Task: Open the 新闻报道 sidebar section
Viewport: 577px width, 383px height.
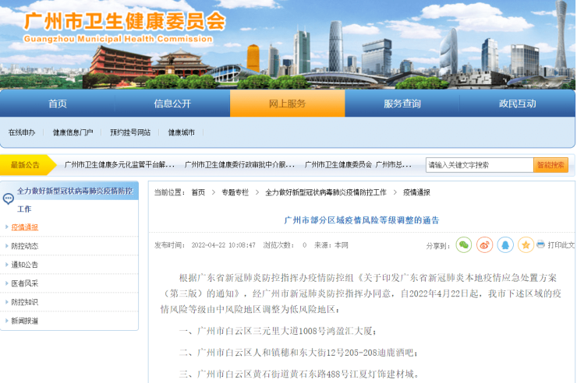Action: click(25, 321)
